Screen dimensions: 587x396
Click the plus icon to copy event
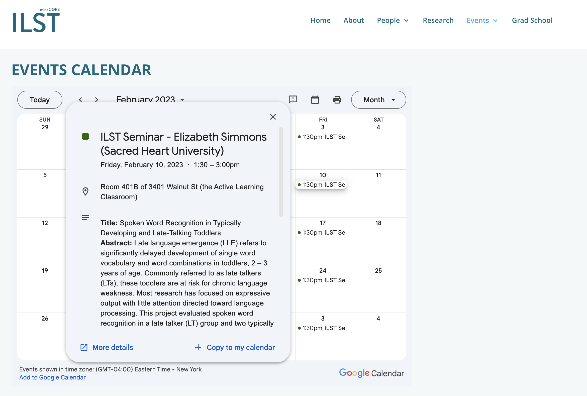pos(198,348)
